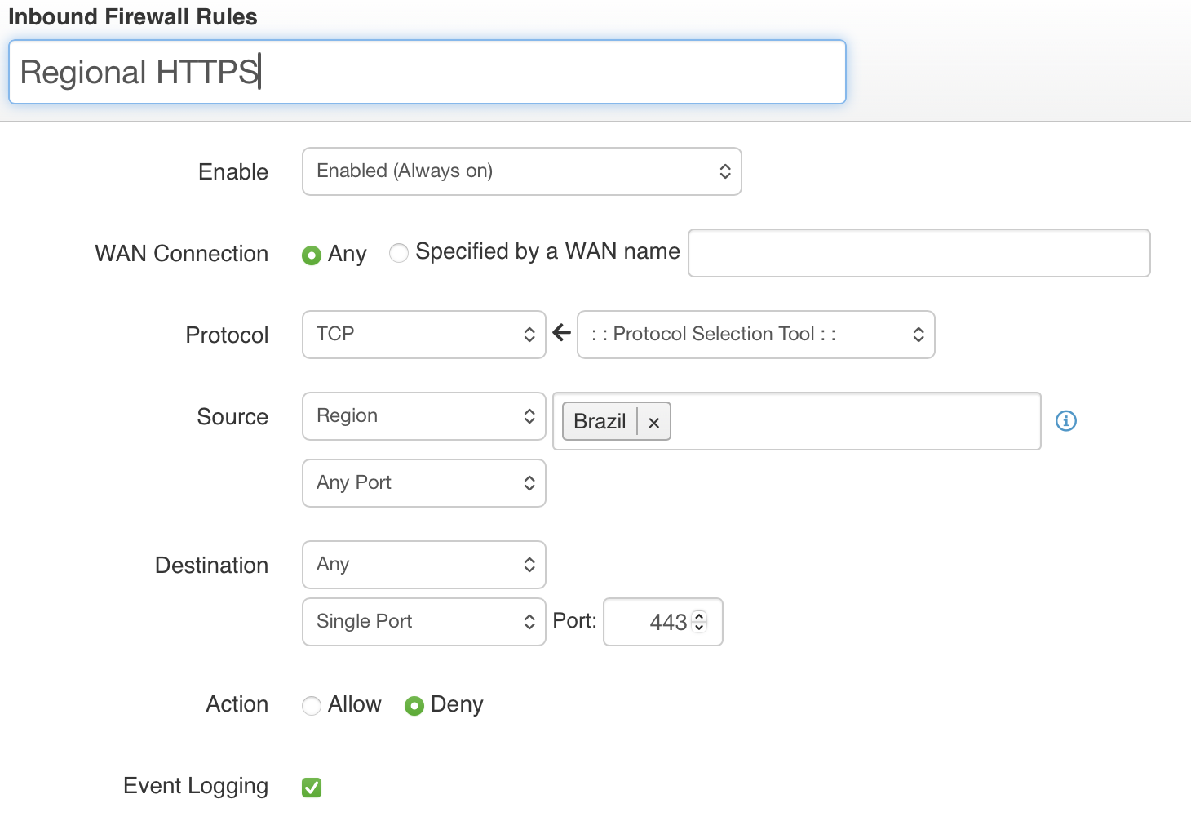
Task: Click the Port number field showing 443
Action: pyautogui.click(x=651, y=623)
